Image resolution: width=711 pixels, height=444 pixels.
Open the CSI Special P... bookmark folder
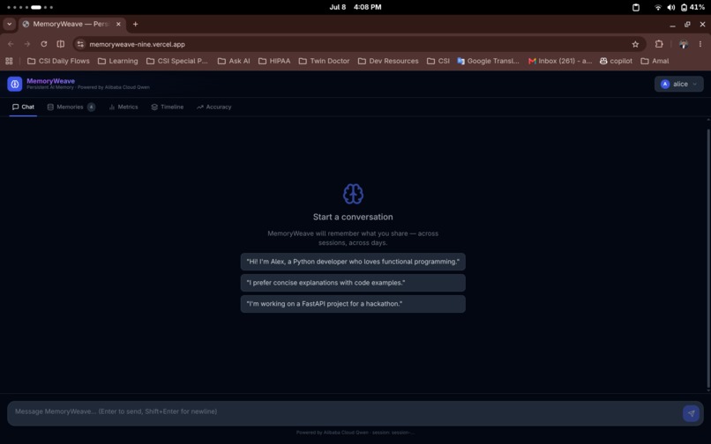(176, 61)
